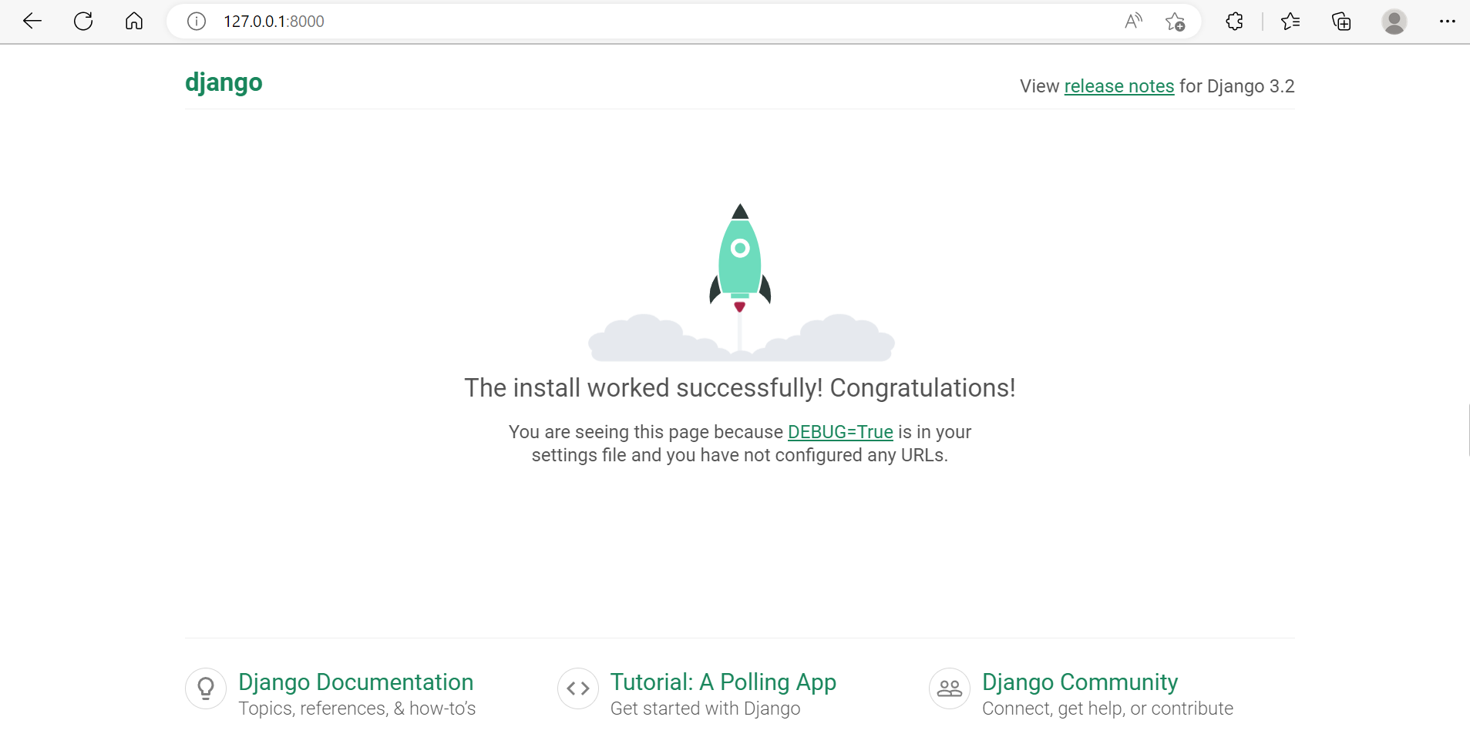Activate the Read aloud icon
This screenshot has width=1470, height=737.
coord(1133,22)
